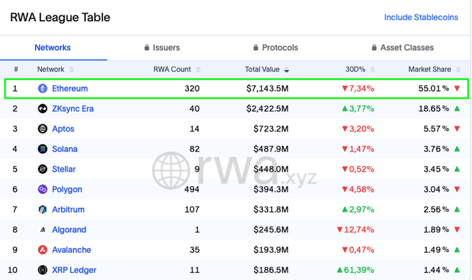The width and height of the screenshot is (472, 280).
Task: Click the ZKsync Era logo icon
Action: click(x=42, y=109)
